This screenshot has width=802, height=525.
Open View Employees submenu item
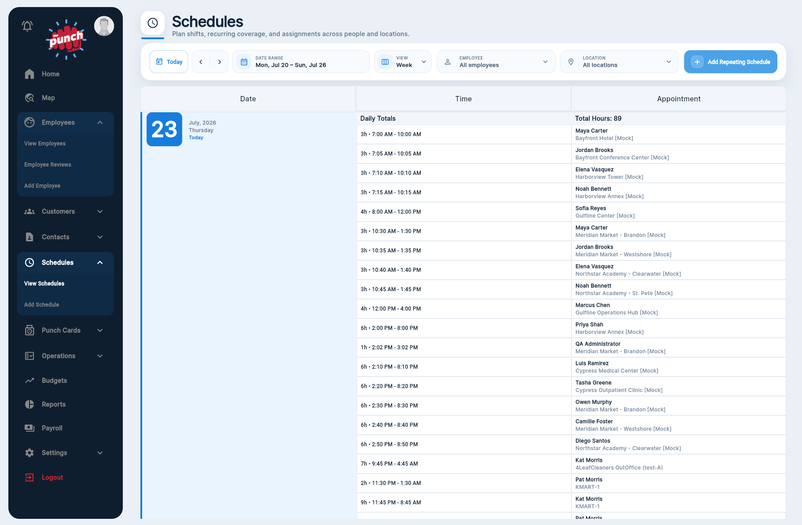(45, 144)
